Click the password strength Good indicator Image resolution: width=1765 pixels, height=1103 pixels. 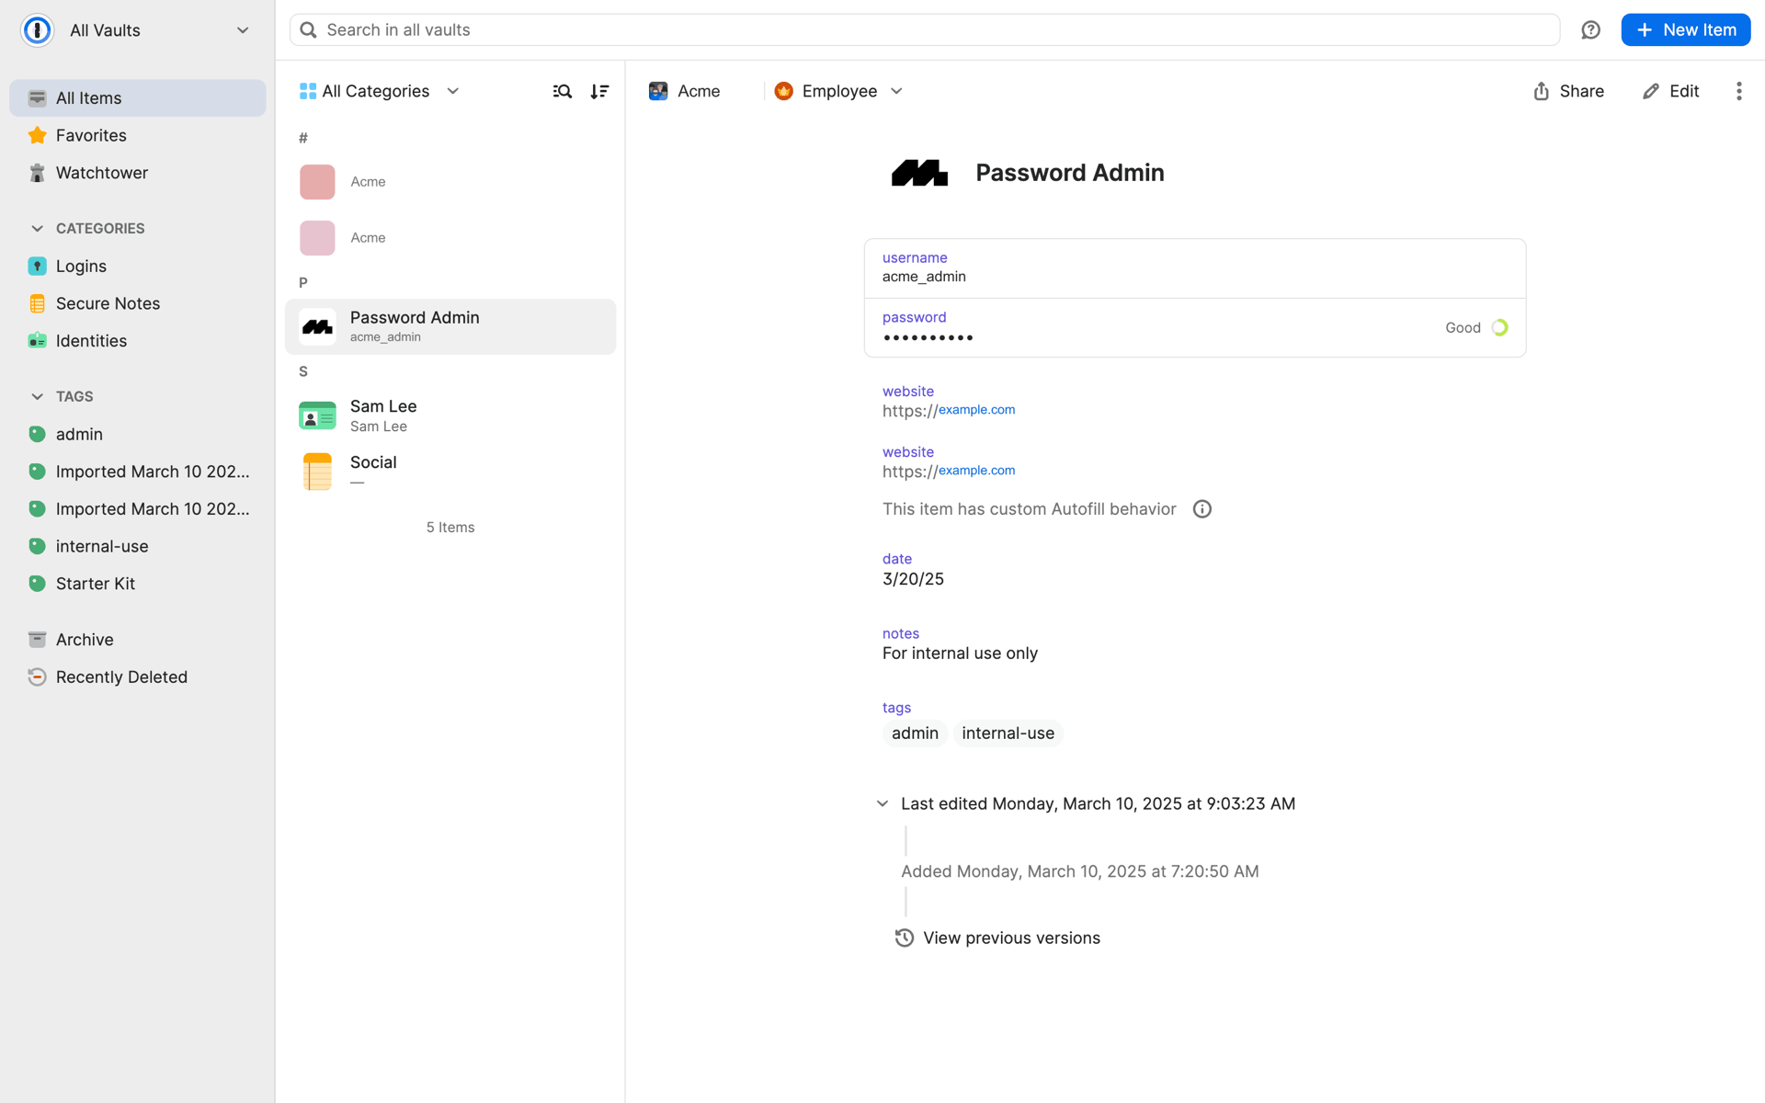[x=1476, y=328]
